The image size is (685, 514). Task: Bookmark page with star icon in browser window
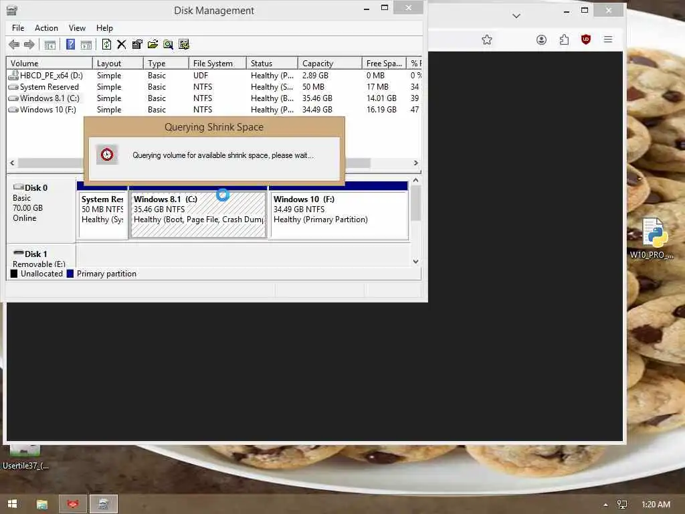pyautogui.click(x=487, y=39)
